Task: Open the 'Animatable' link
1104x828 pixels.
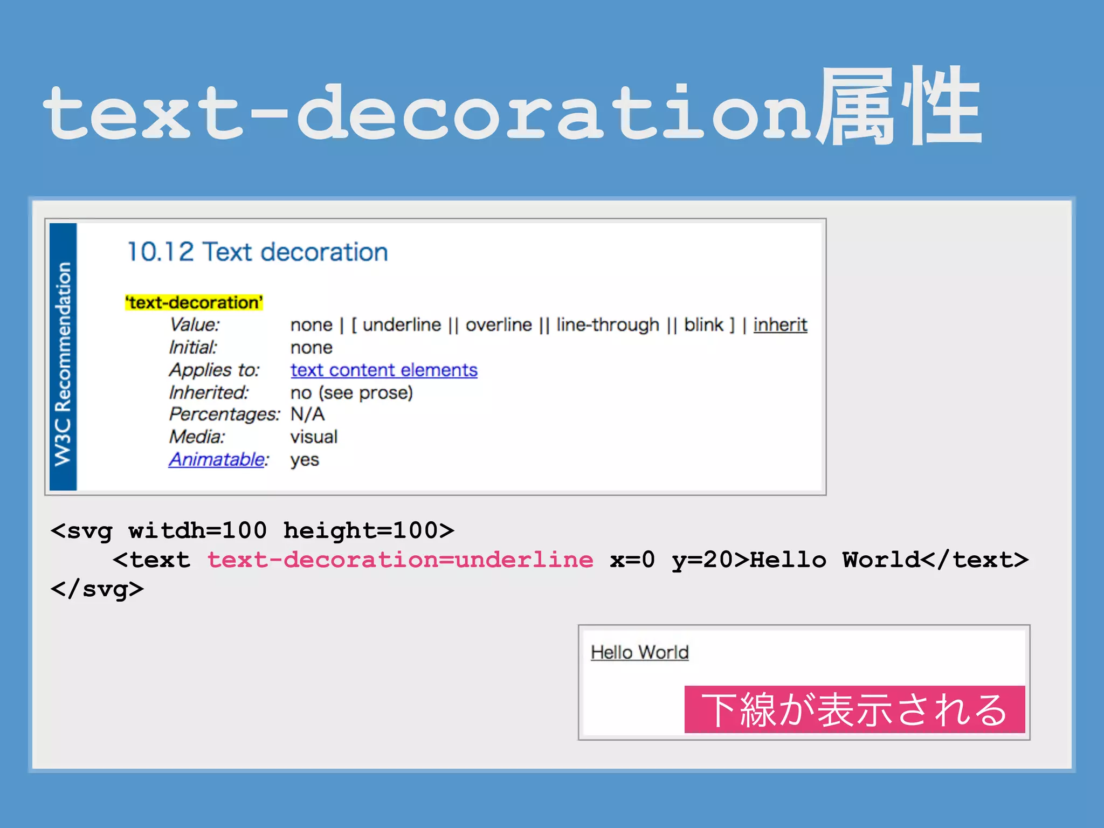Action: pos(217,459)
